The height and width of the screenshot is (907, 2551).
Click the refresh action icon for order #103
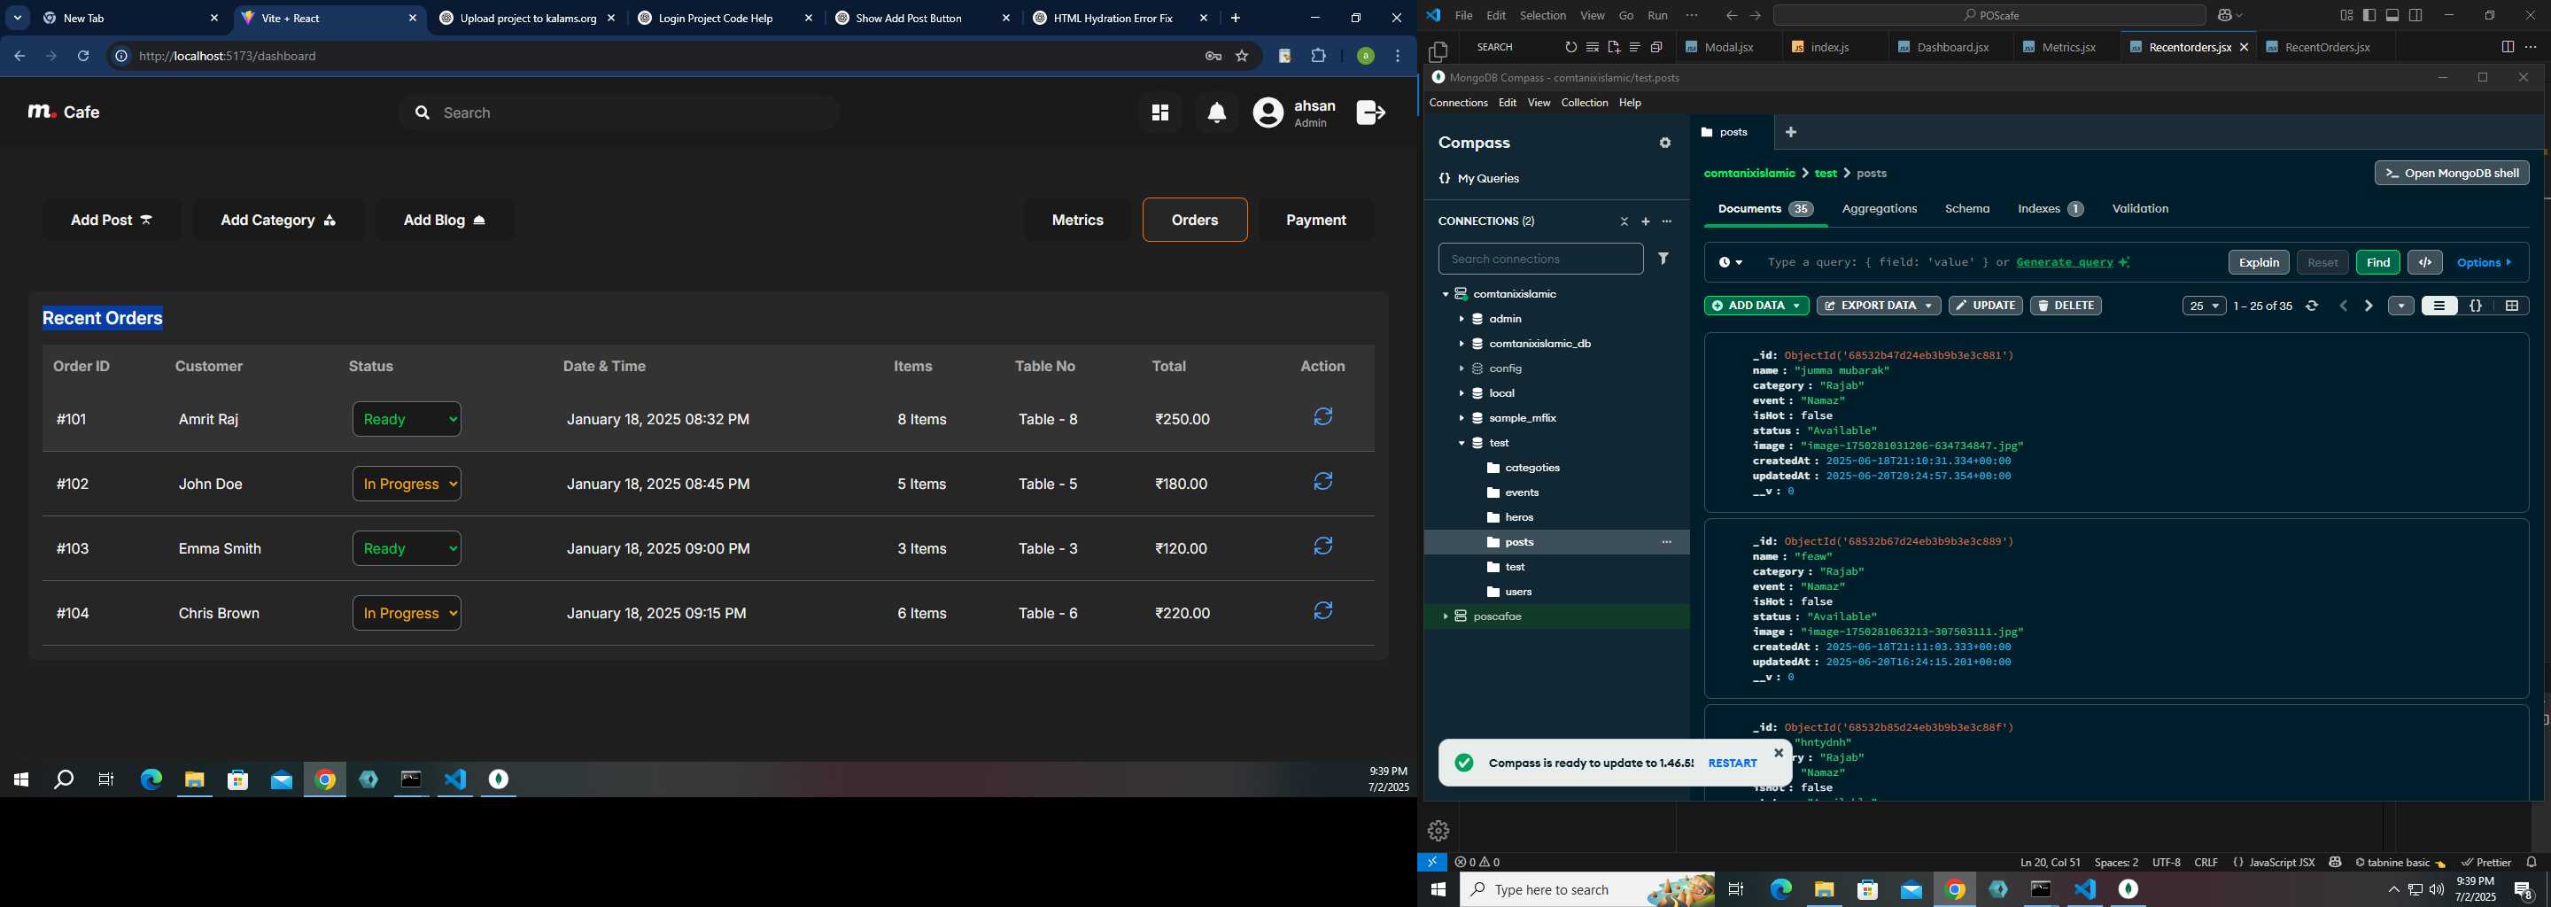[1323, 546]
